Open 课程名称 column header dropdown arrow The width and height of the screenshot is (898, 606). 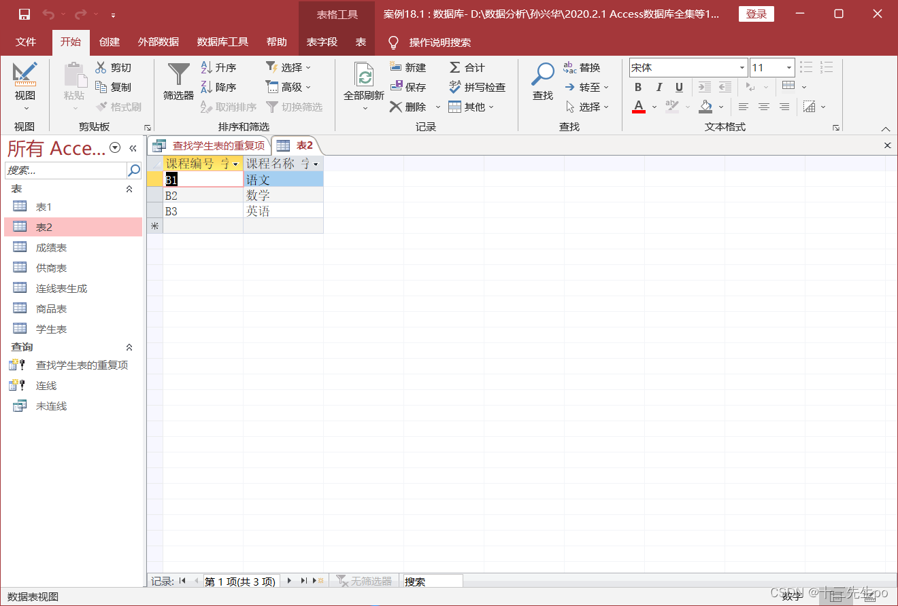tap(316, 164)
